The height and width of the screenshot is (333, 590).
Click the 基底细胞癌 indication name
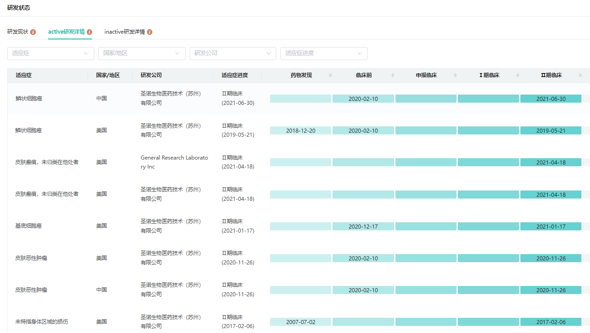pos(28,226)
